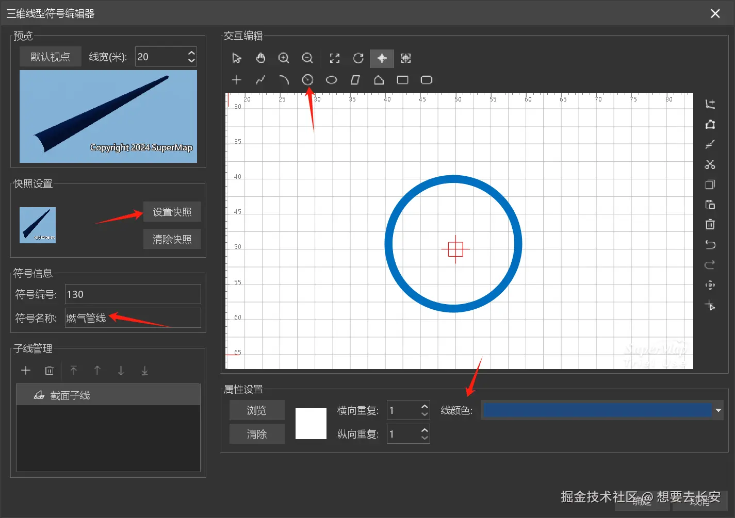Select the parallelogram drawing tool
The width and height of the screenshot is (735, 518).
355,80
